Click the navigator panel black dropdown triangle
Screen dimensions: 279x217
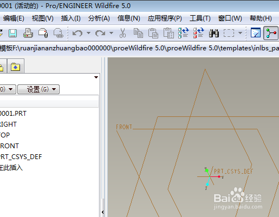click(96, 77)
